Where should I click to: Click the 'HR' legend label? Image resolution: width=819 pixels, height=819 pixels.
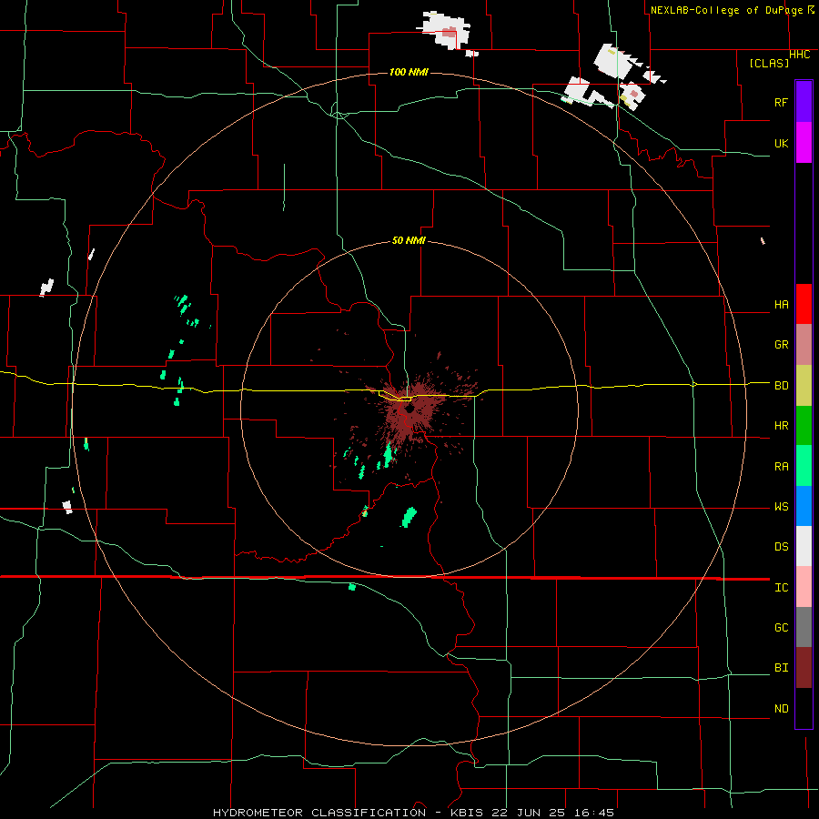click(x=781, y=425)
